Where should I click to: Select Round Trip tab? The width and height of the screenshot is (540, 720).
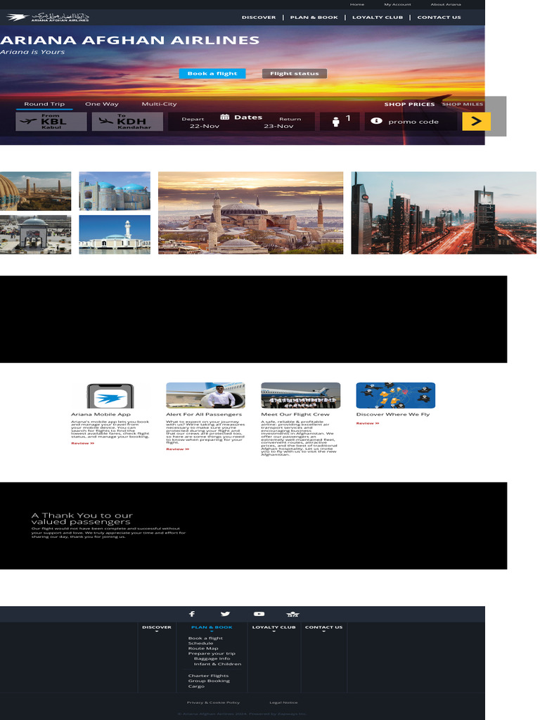tap(44, 104)
